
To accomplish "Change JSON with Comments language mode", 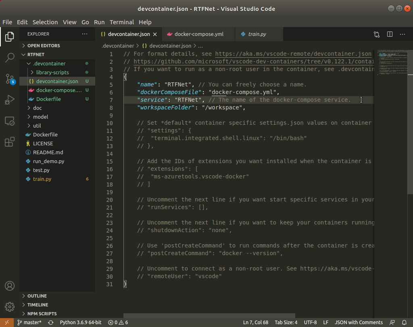I will click(x=359, y=323).
